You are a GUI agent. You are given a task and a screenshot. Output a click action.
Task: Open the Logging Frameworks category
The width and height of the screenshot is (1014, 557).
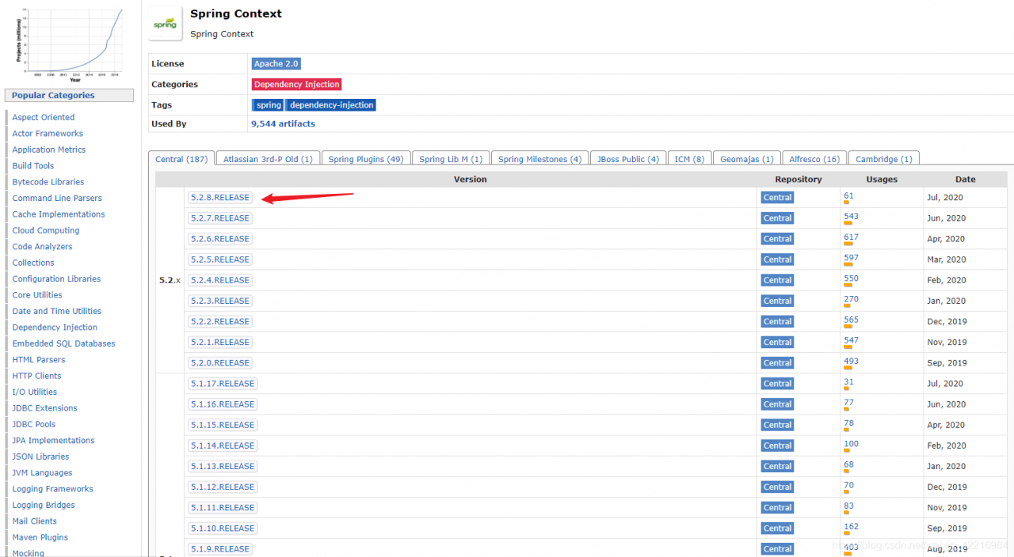[x=52, y=489]
